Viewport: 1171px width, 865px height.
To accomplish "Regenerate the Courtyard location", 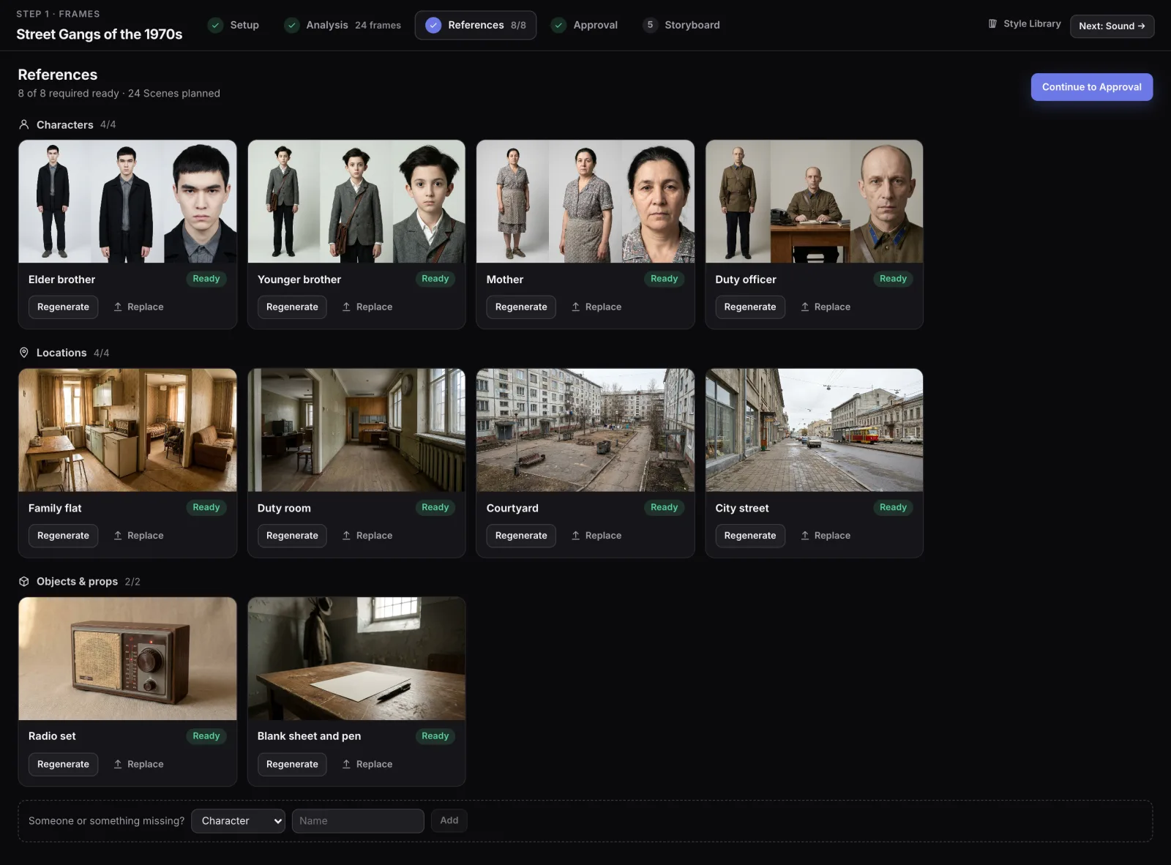I will pos(521,536).
